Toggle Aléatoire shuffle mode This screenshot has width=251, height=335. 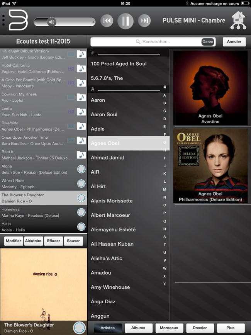click(33, 241)
